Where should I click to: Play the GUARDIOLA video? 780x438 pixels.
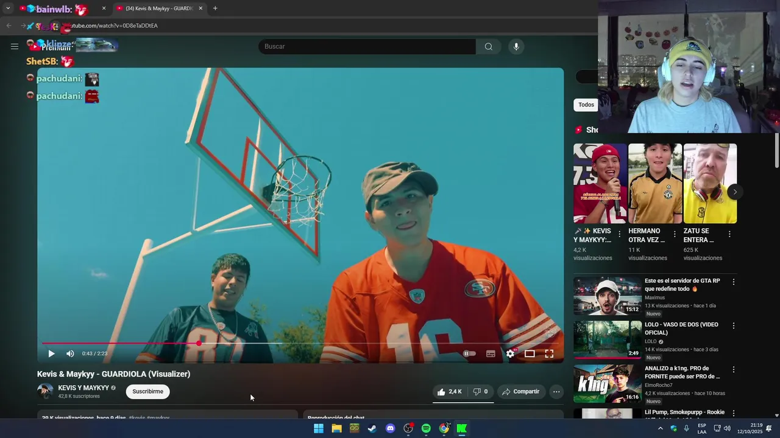51,353
